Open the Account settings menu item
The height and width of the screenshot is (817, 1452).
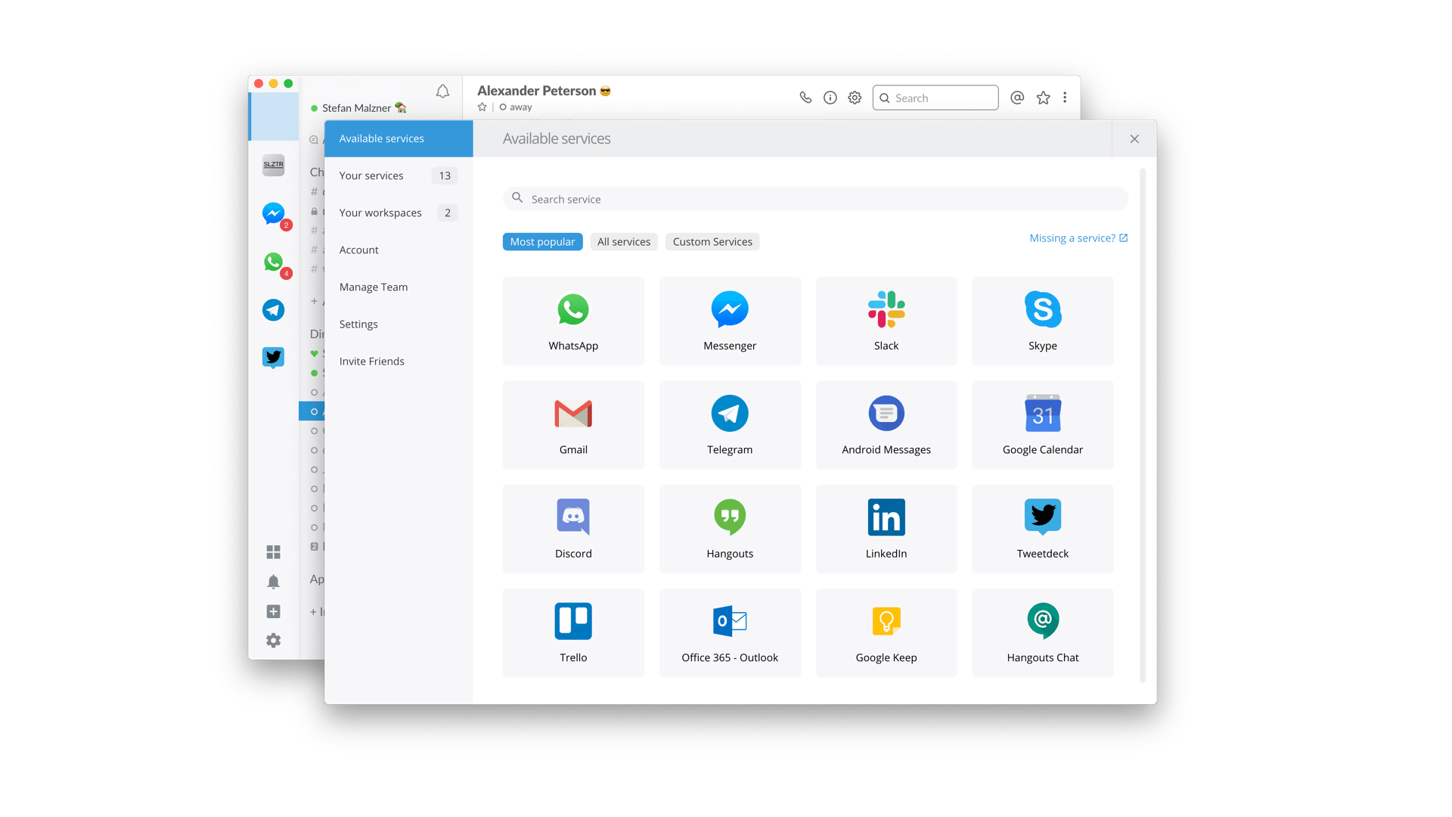coord(359,250)
